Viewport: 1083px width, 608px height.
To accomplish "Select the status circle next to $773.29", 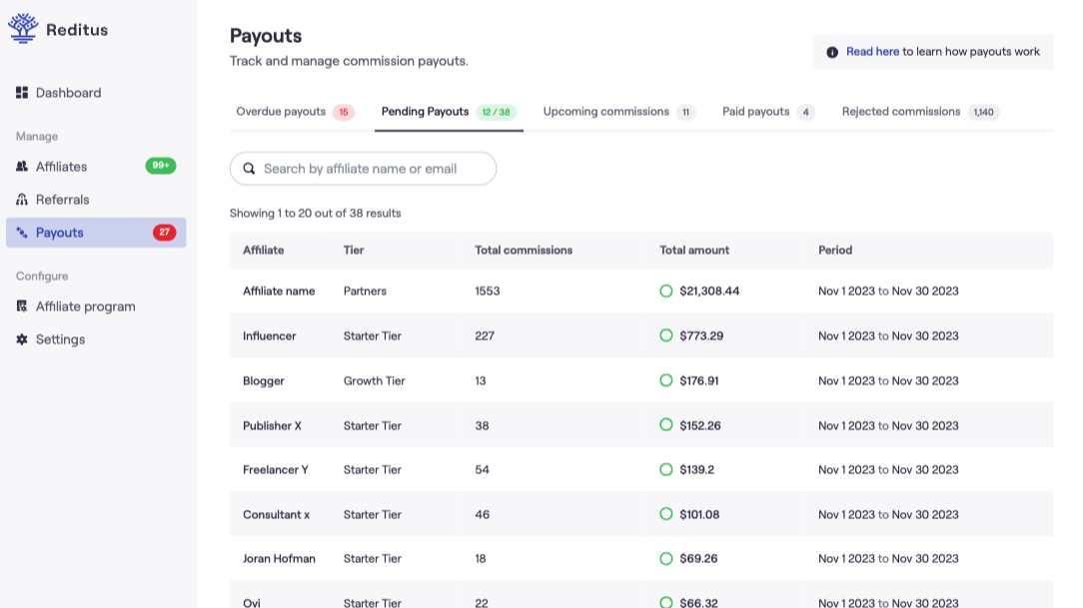I will coord(666,335).
